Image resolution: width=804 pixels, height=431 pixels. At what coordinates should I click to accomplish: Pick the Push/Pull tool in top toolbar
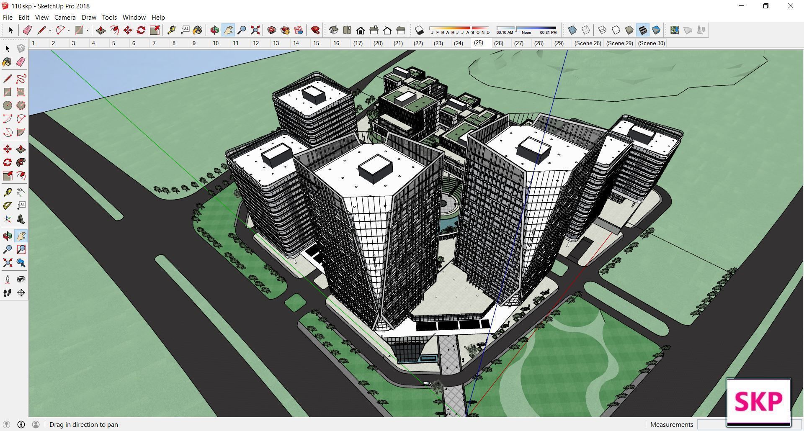point(101,30)
